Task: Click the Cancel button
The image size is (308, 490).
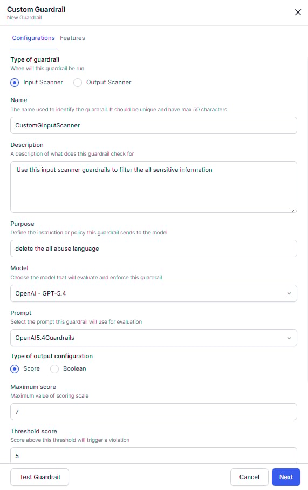Action: click(x=249, y=477)
